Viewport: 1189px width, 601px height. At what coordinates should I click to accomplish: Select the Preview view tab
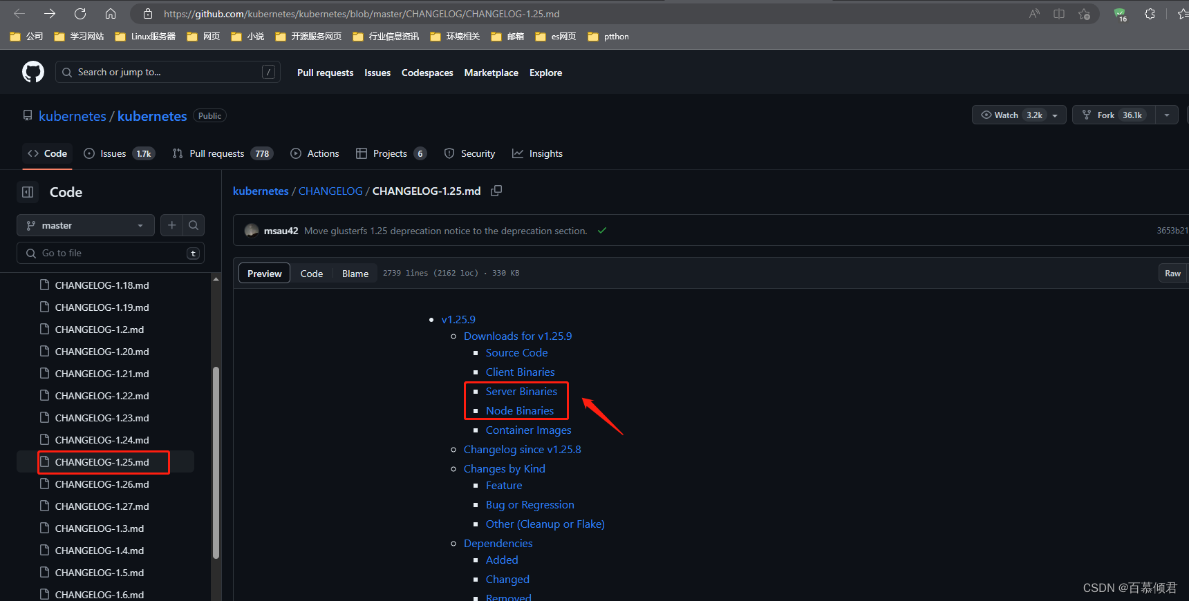[x=264, y=274]
